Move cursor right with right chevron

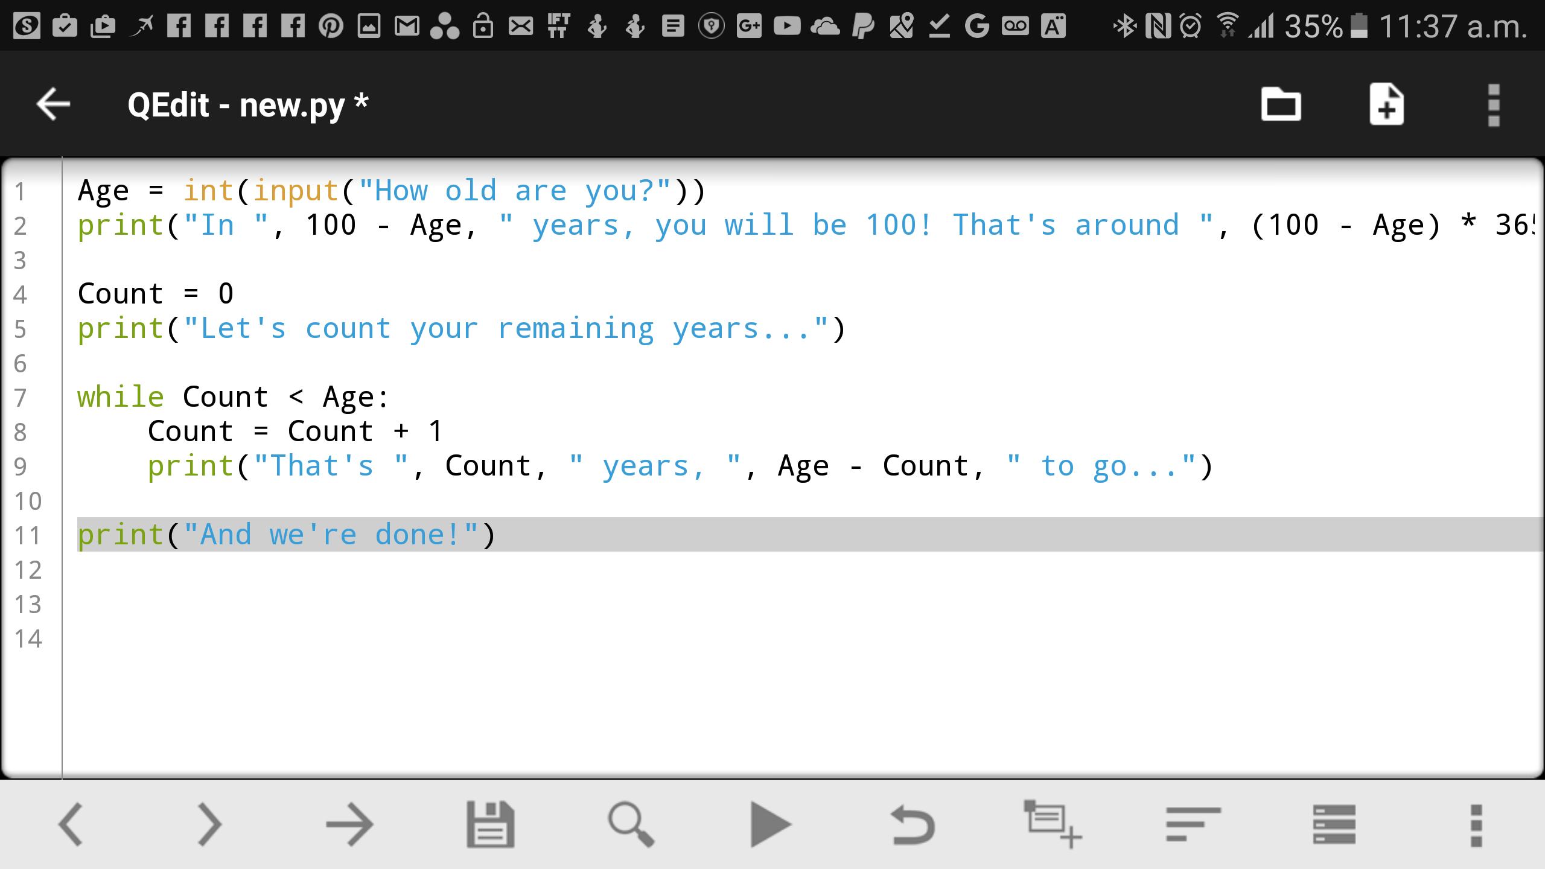210,824
